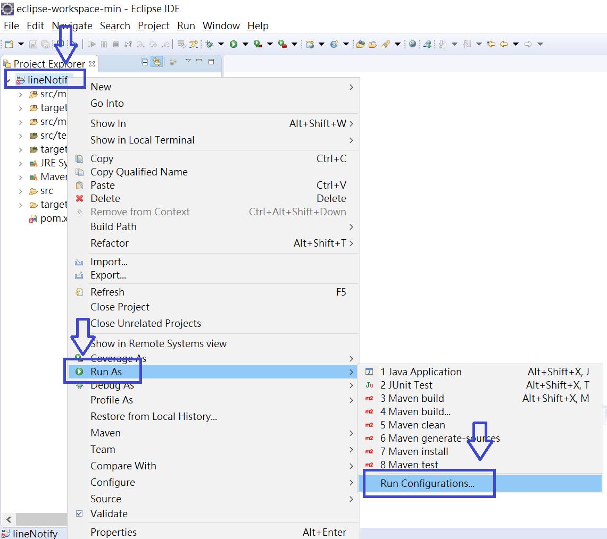Click the Suspend debug toolbar icon
This screenshot has height=539, width=607.
(x=104, y=44)
